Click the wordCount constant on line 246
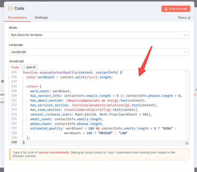 46,77
